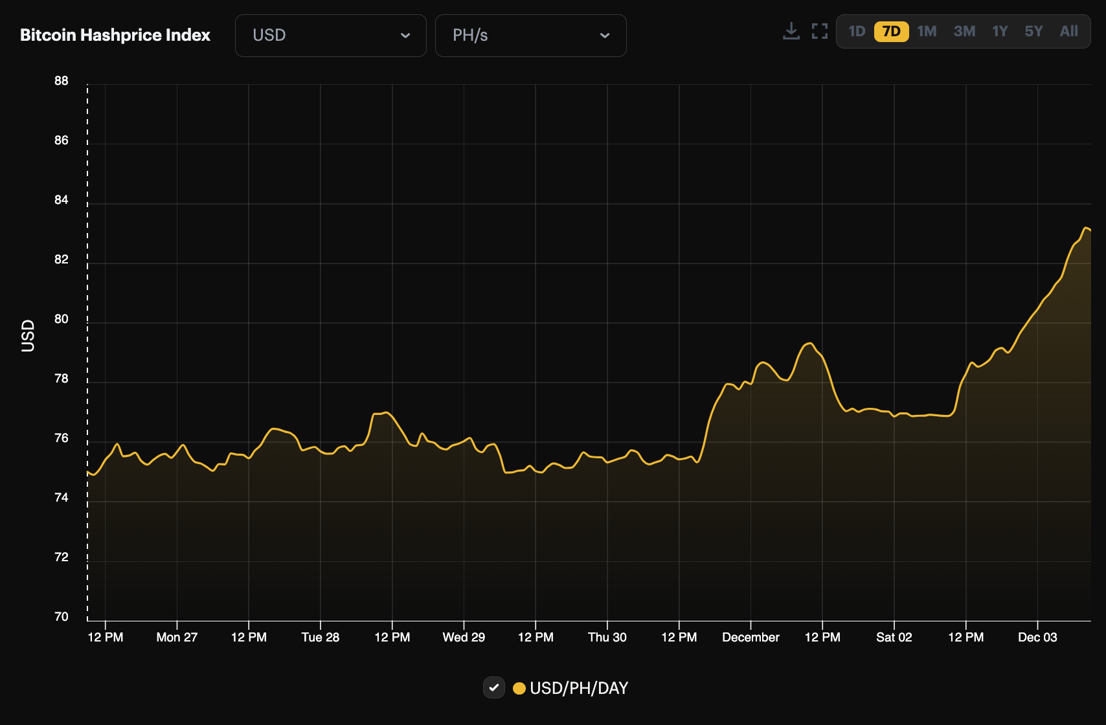
Task: Open the PH/s unit dropdown
Action: pyautogui.click(x=530, y=36)
